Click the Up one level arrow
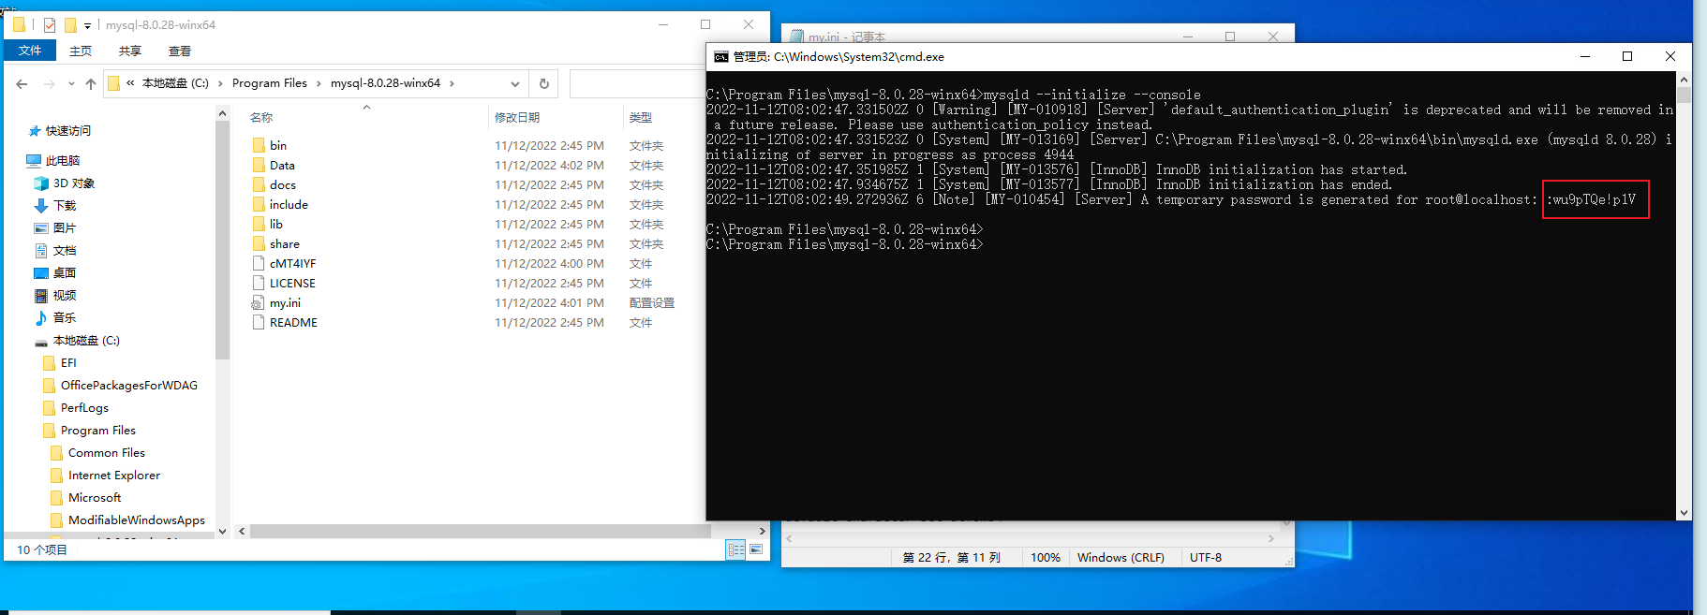The height and width of the screenshot is (615, 1707). (x=91, y=84)
